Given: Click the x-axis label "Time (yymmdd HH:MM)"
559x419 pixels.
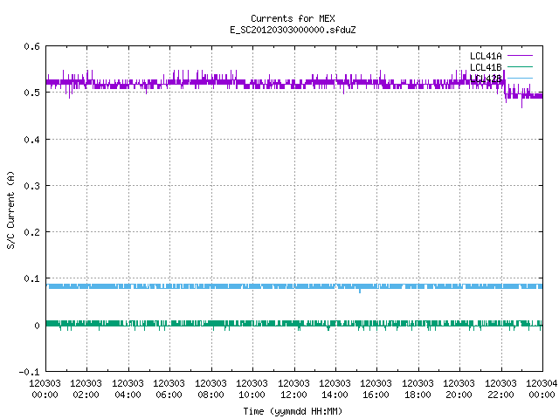Looking at the screenshot, I should coord(293,411).
